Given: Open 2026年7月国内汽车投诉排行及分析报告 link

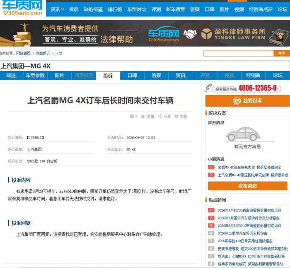Looking at the screenshot, I should click(x=249, y=218).
